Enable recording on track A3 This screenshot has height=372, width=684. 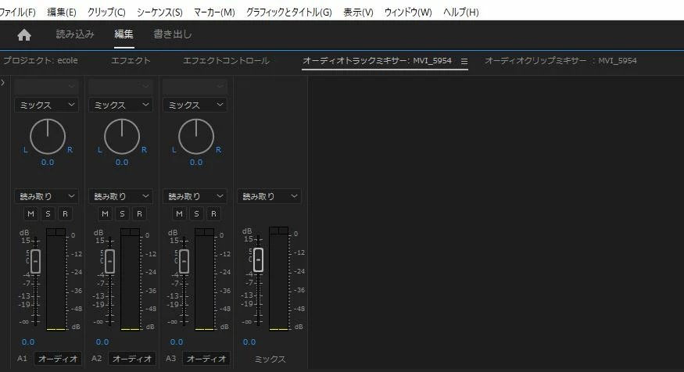tap(213, 213)
